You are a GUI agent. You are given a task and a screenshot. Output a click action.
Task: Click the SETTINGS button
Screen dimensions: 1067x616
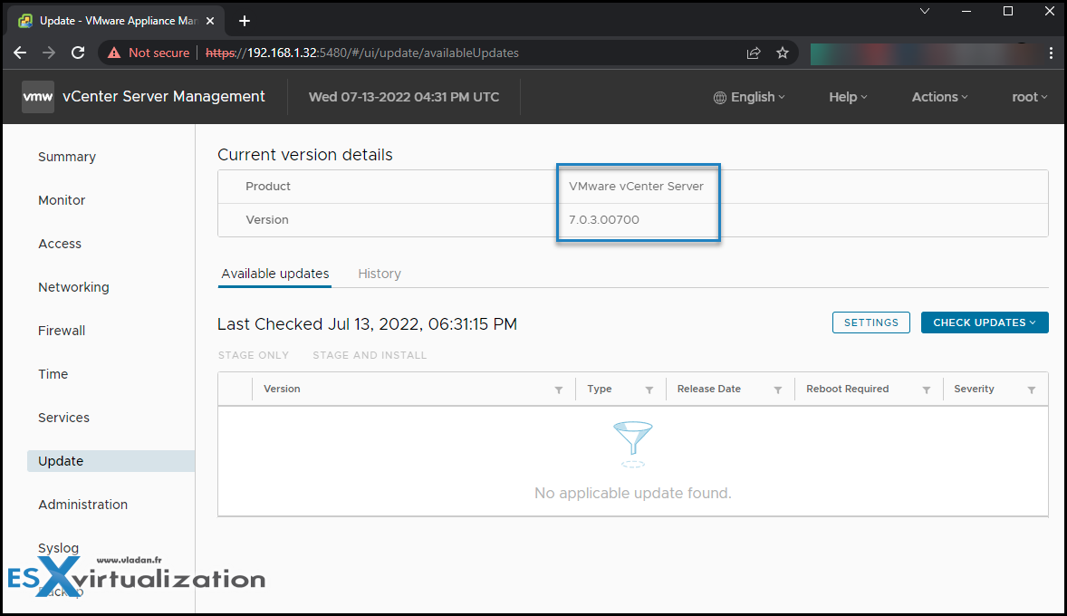871,322
